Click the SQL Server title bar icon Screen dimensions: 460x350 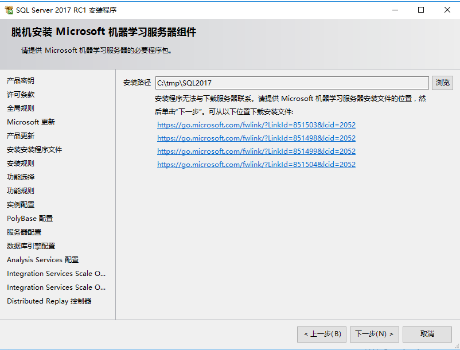click(x=9, y=9)
